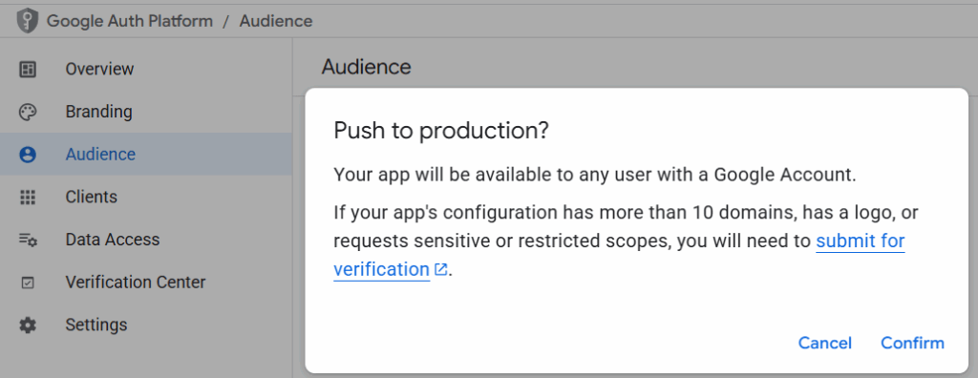The image size is (978, 378).
Task: Click the Verification Center checkbox icon
Action: 28,283
